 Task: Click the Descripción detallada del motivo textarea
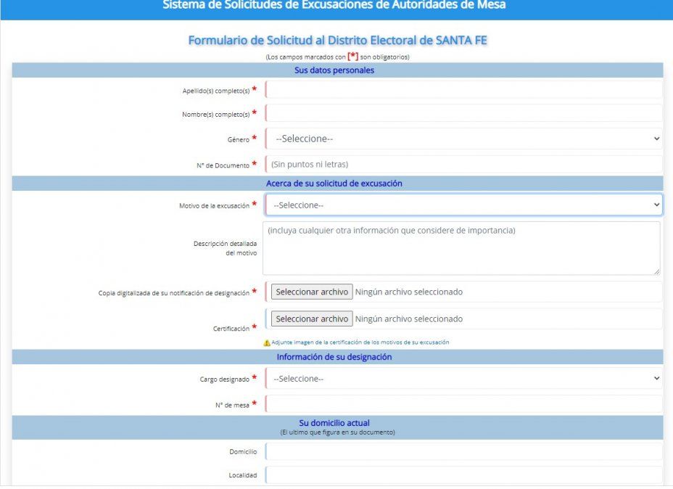461,248
